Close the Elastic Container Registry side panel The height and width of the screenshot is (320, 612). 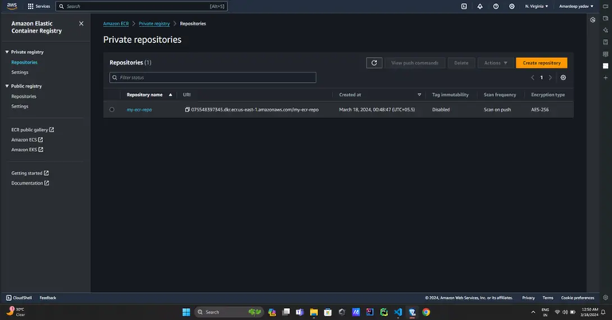click(81, 23)
